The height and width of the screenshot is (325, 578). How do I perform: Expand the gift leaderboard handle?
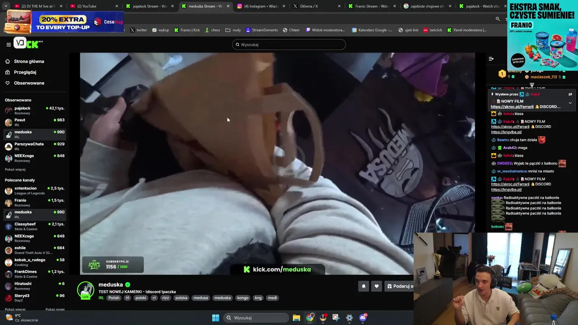pyautogui.click(x=532, y=85)
